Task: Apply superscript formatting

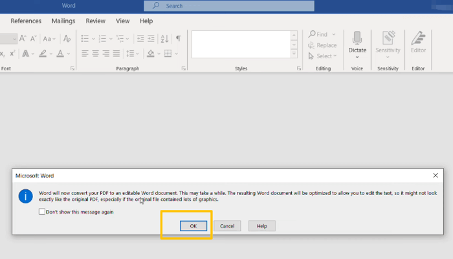Action: pos(12,54)
